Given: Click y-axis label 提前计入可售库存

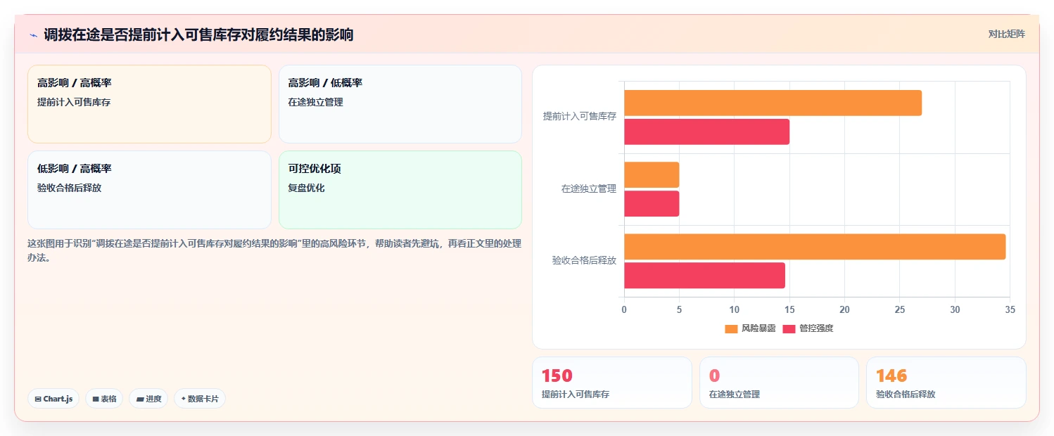Looking at the screenshot, I should [x=580, y=117].
